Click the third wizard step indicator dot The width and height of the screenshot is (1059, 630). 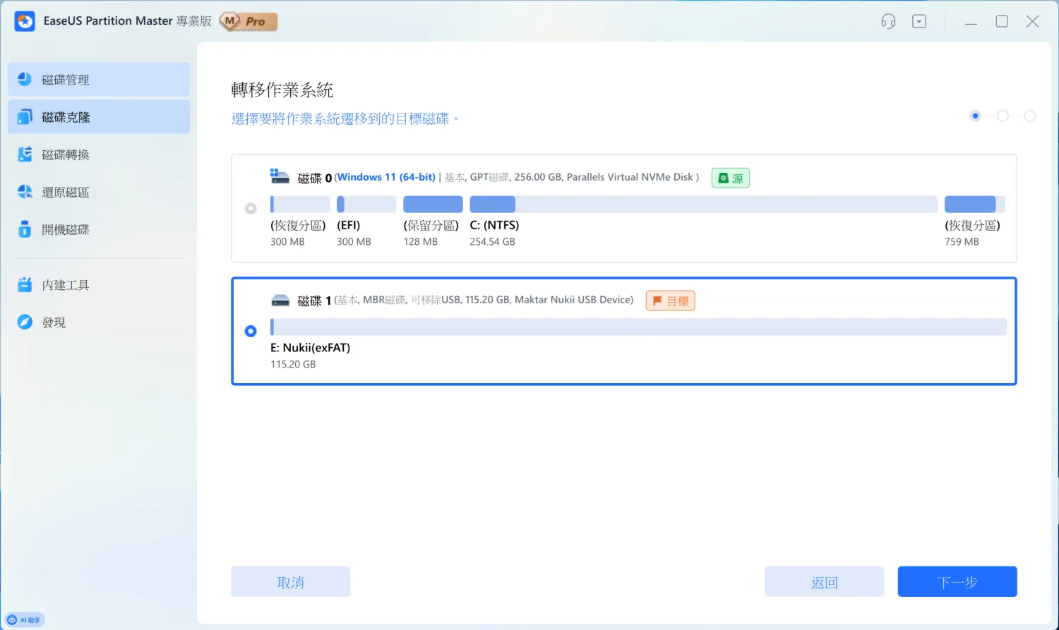pyautogui.click(x=1030, y=116)
